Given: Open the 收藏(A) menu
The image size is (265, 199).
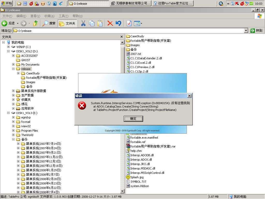Looking at the screenshot, I should 49,16.
